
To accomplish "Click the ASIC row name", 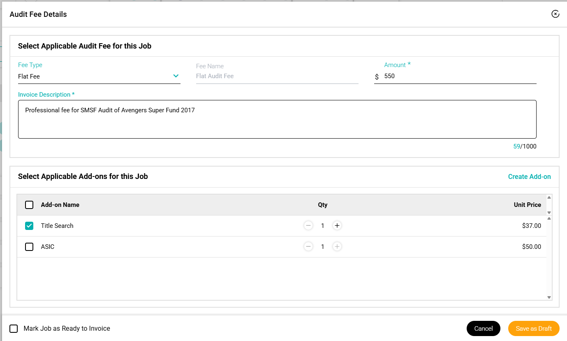I will click(x=48, y=247).
